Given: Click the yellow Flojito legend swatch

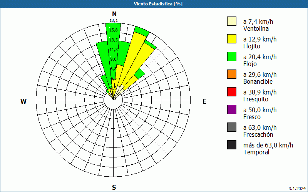Looking at the screenshot, I should click(x=232, y=39).
